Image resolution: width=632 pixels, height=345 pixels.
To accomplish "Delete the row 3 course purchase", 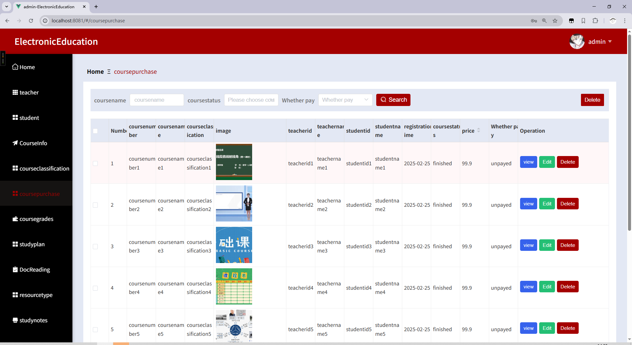I will tap(568, 245).
